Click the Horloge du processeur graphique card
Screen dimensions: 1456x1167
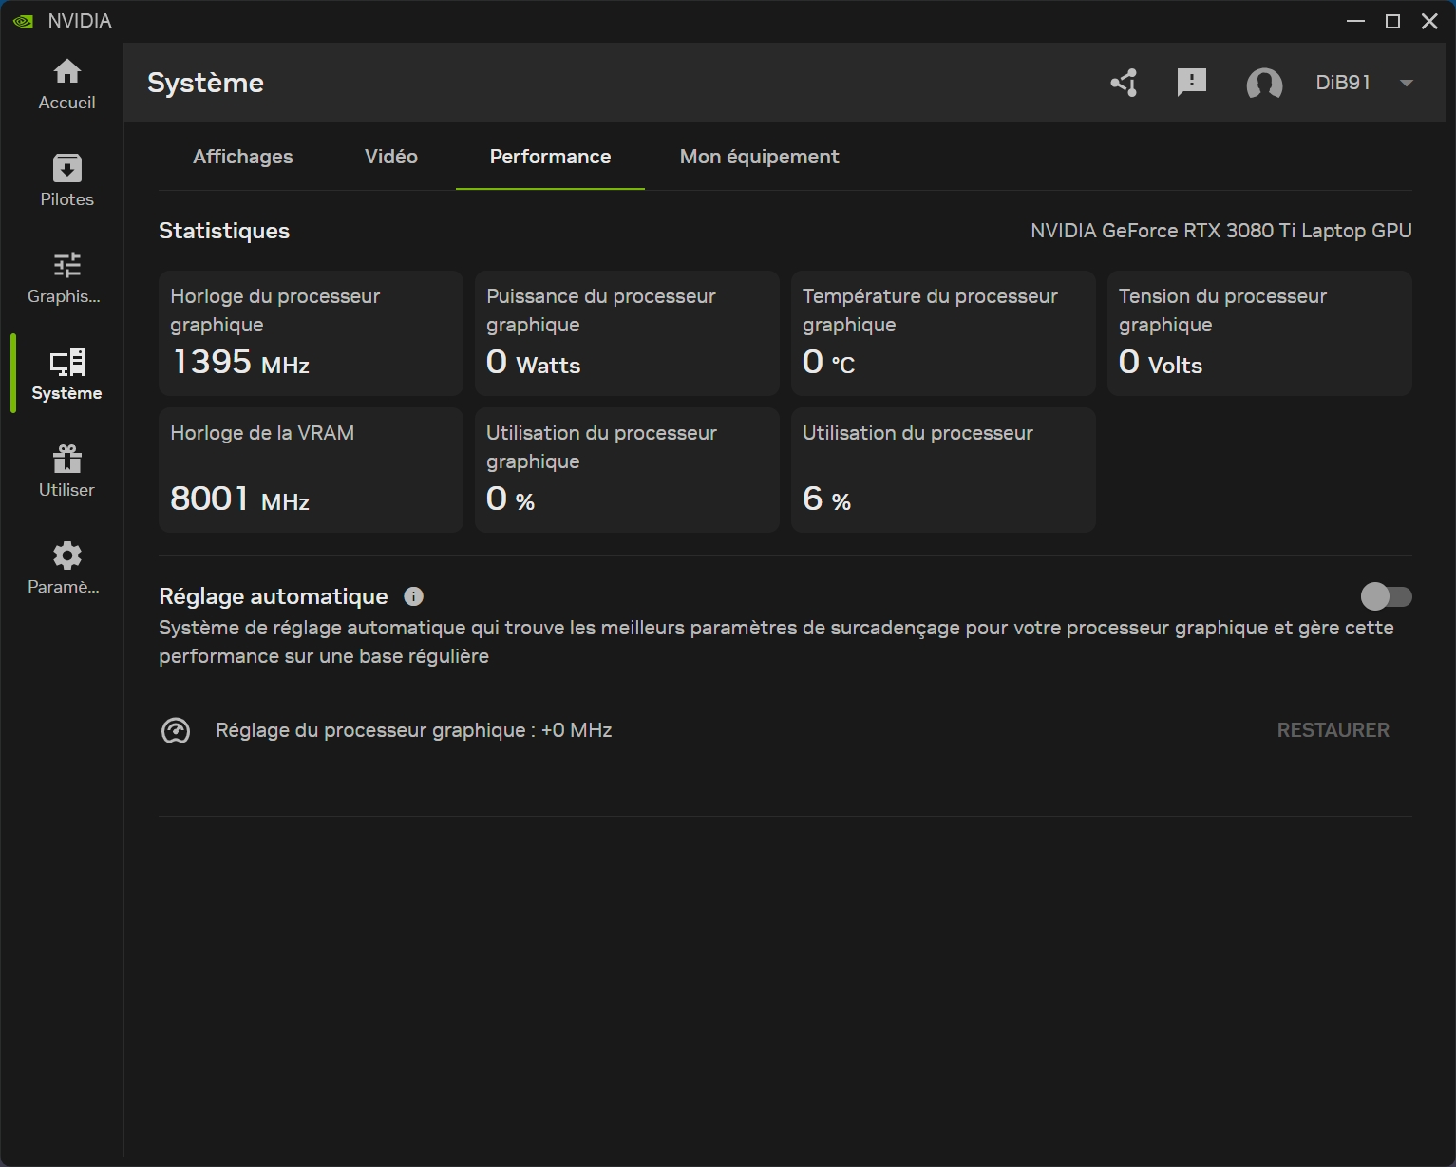tap(311, 333)
